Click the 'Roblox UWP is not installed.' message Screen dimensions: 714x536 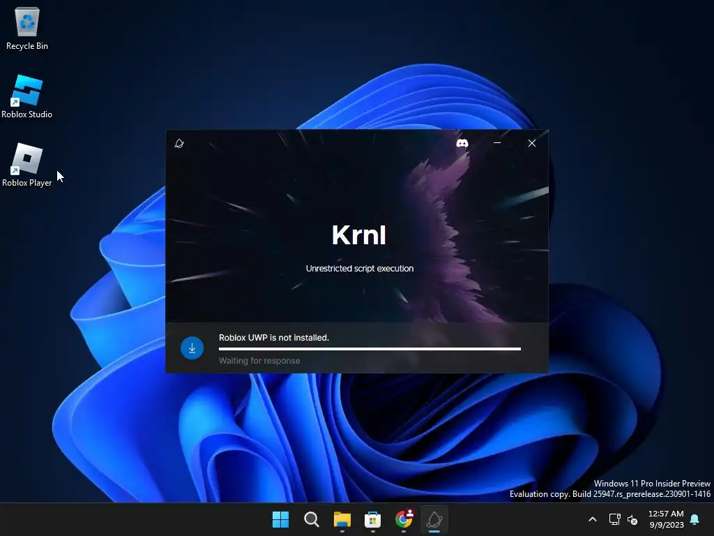tap(273, 338)
